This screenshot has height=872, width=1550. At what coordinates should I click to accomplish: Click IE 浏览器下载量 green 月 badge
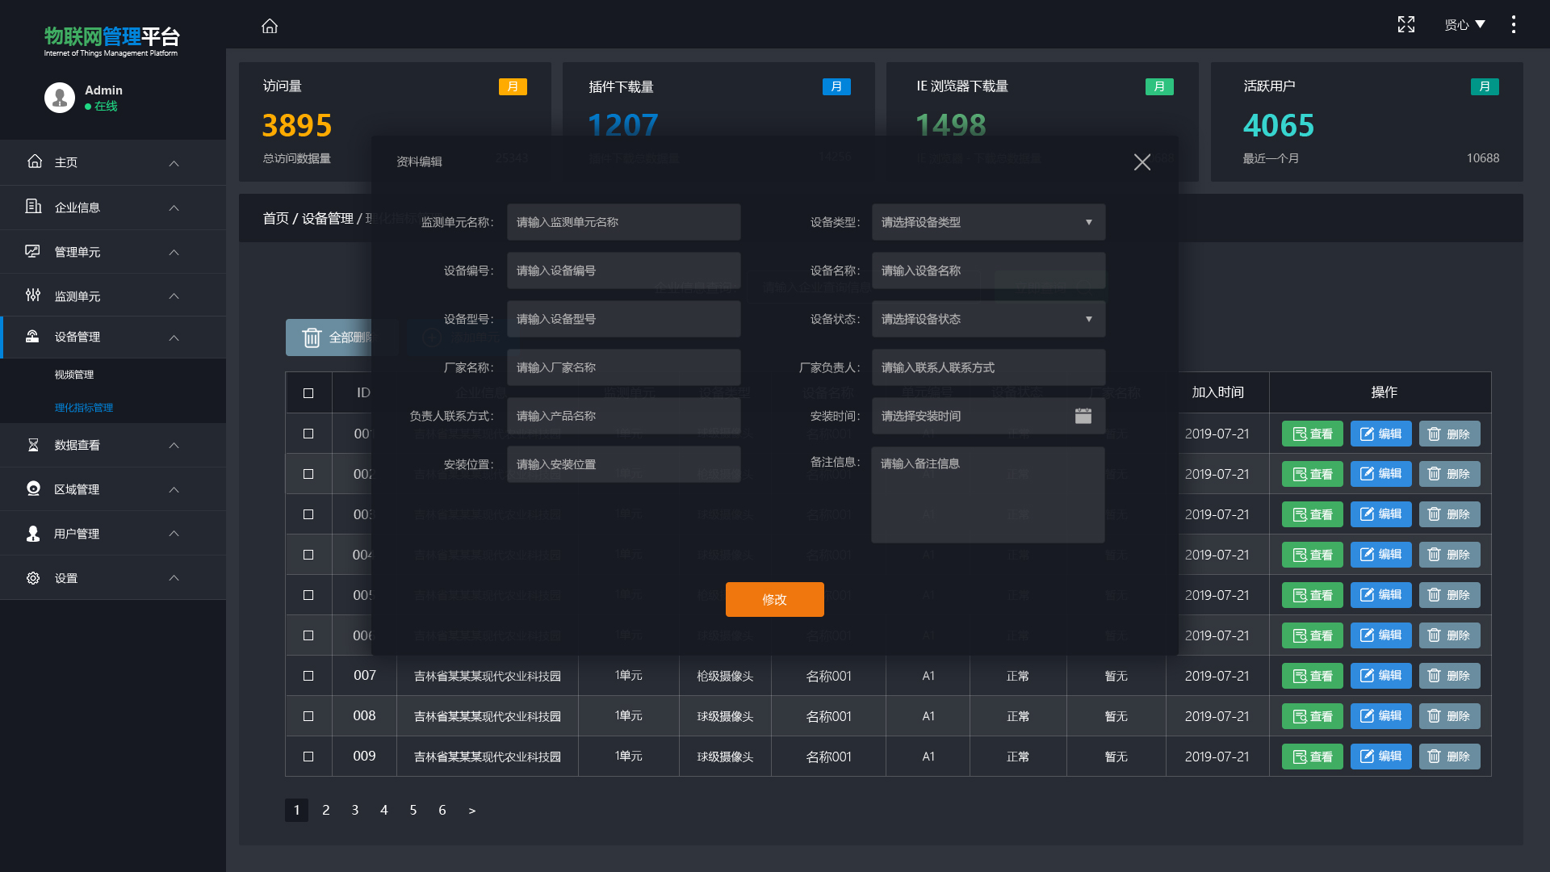point(1159,86)
